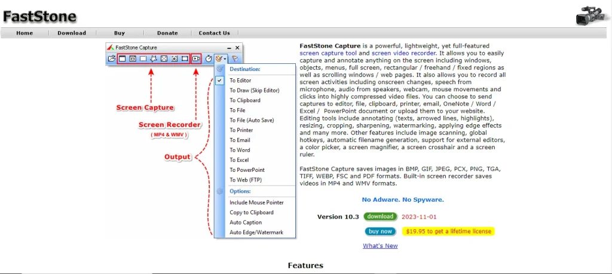612x274 pixels.
Task: Click the Open File folder icon in FastStone Capture
Action: (112, 59)
